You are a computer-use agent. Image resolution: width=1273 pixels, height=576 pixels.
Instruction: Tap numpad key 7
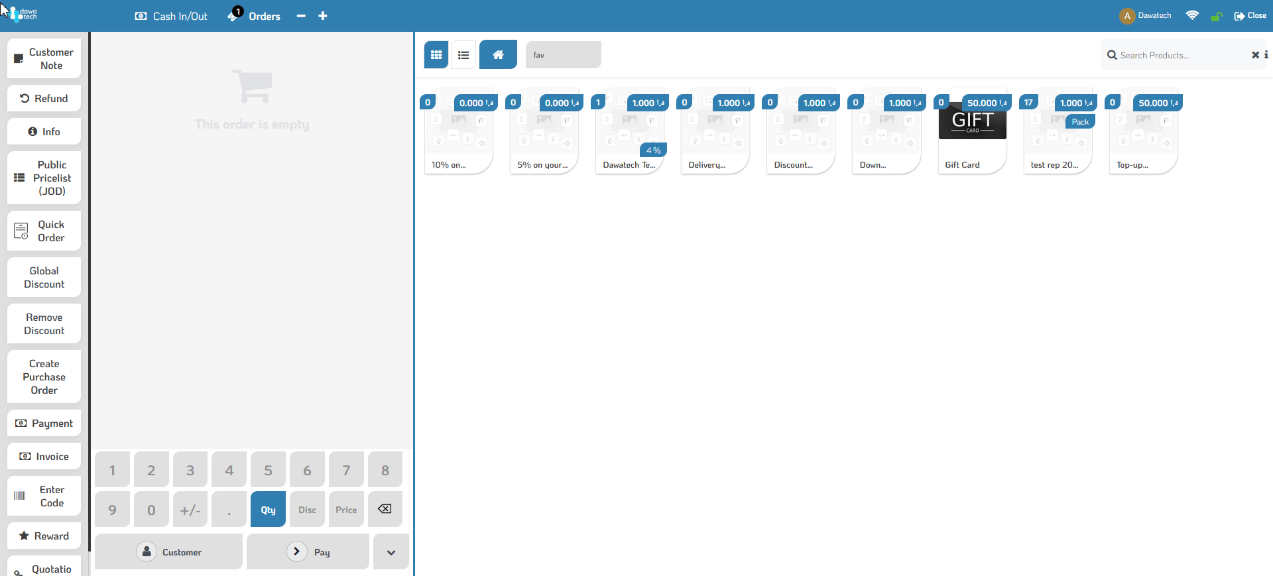coord(346,470)
